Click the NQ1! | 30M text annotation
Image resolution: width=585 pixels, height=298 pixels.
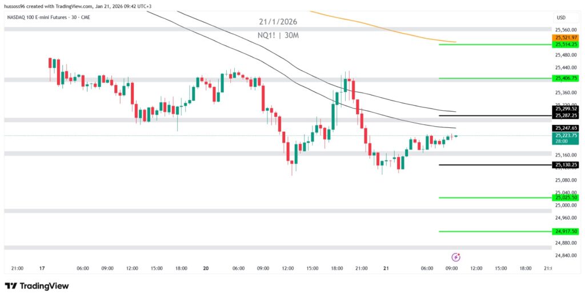[x=277, y=35]
